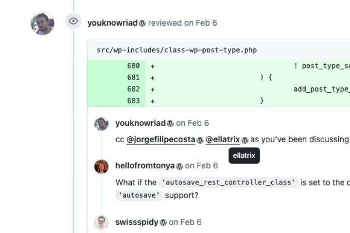Viewport: 350px width, 233px height.
Task: Click WordPress badge after @ellatrix mention
Action: click(245, 140)
